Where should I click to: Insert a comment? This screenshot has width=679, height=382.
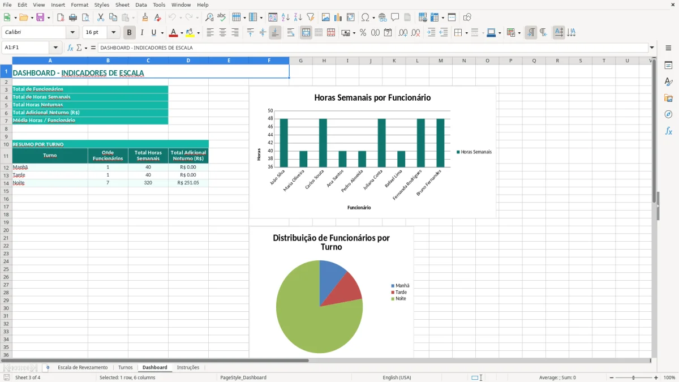[x=395, y=18]
